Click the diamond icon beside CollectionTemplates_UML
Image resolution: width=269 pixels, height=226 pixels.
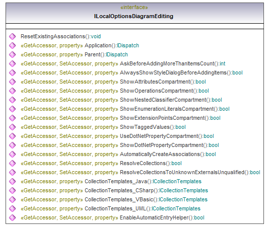[13, 208]
